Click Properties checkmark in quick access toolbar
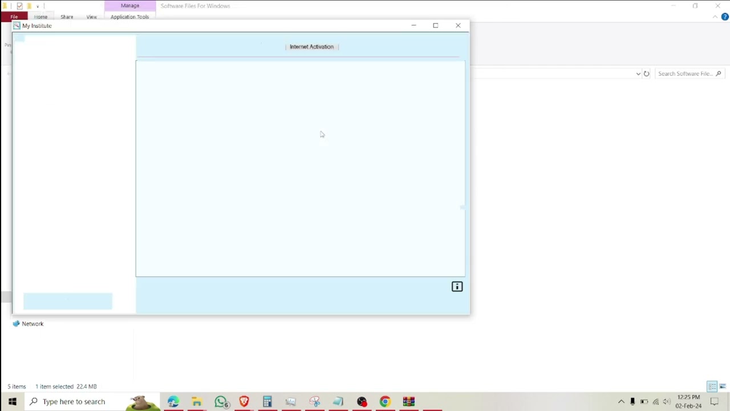 pyautogui.click(x=19, y=6)
